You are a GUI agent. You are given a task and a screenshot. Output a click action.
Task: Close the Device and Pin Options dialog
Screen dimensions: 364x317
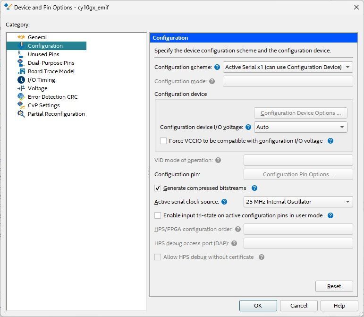356,7
